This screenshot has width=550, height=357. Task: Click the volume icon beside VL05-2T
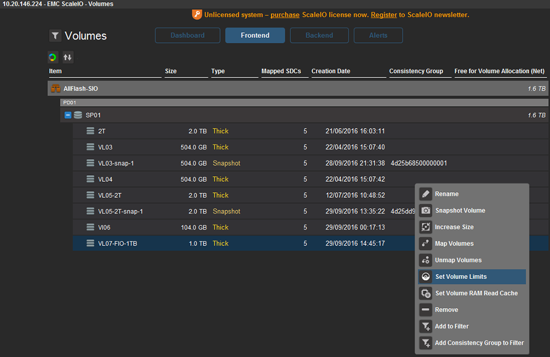(90, 195)
